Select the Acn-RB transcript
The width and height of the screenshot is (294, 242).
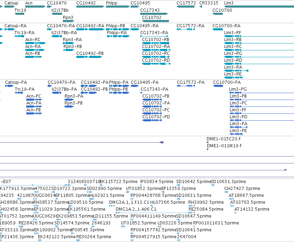pyautogui.click(x=34, y=57)
